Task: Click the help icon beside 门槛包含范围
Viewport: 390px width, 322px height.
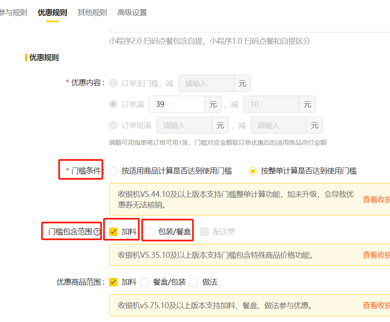Action: tap(97, 231)
